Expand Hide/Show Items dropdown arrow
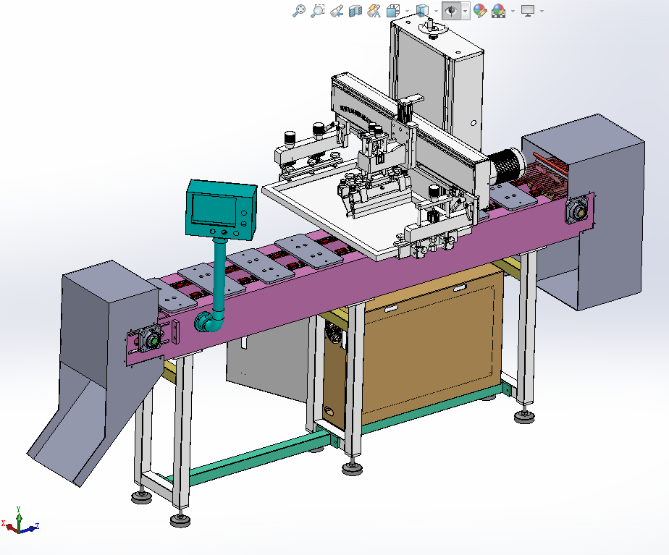669x555 pixels. (465, 11)
